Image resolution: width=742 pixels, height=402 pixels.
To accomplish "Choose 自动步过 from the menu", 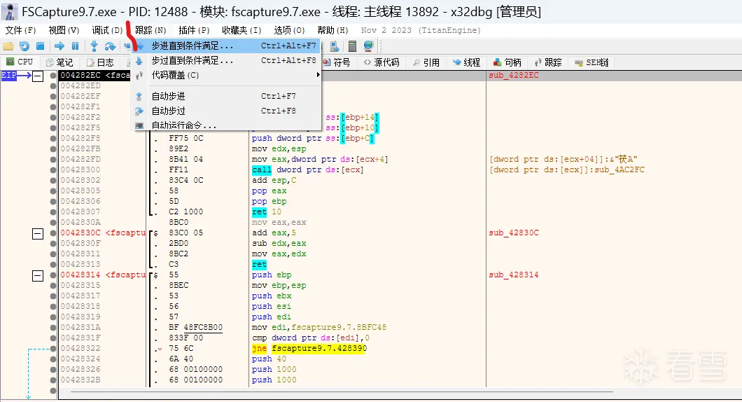I will 226,111.
